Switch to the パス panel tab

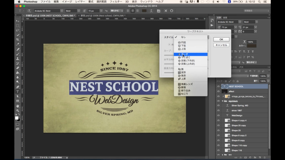coord(241,67)
